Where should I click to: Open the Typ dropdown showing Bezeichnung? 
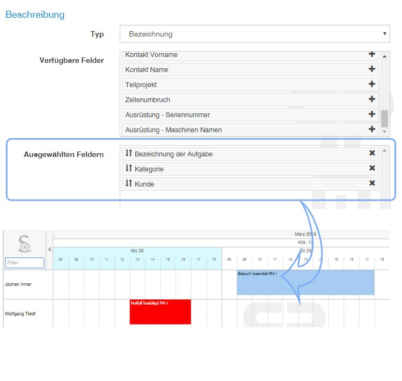click(x=254, y=34)
